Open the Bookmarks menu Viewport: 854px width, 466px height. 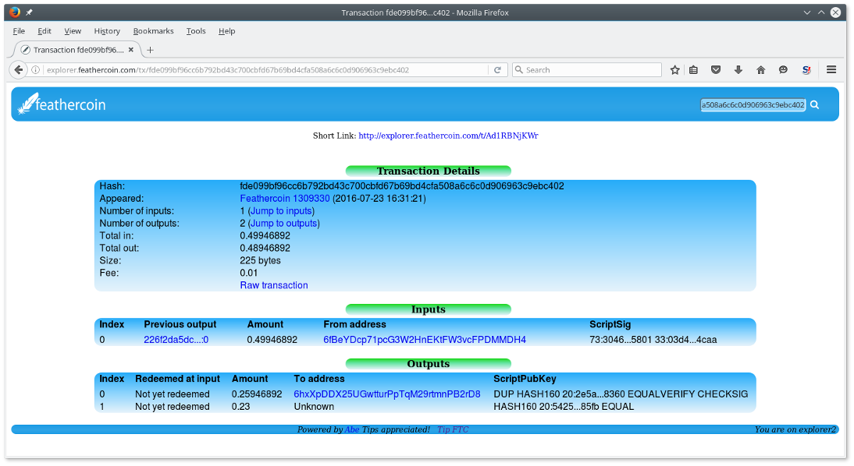[x=154, y=31]
